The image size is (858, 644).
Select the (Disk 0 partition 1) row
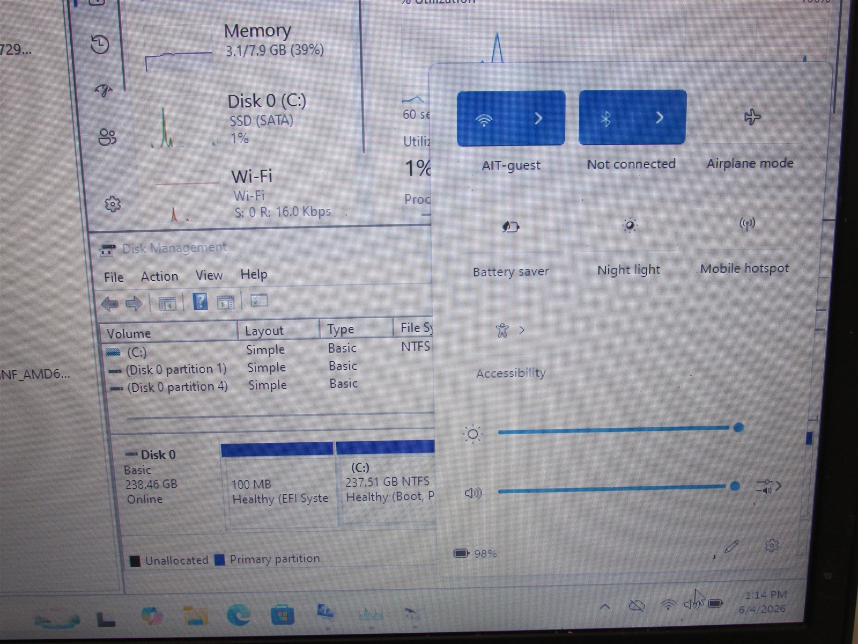[268, 368]
